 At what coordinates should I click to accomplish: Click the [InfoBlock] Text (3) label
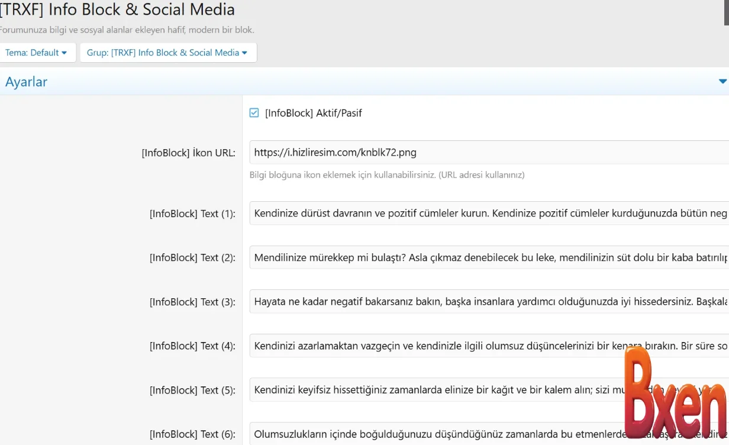click(192, 302)
